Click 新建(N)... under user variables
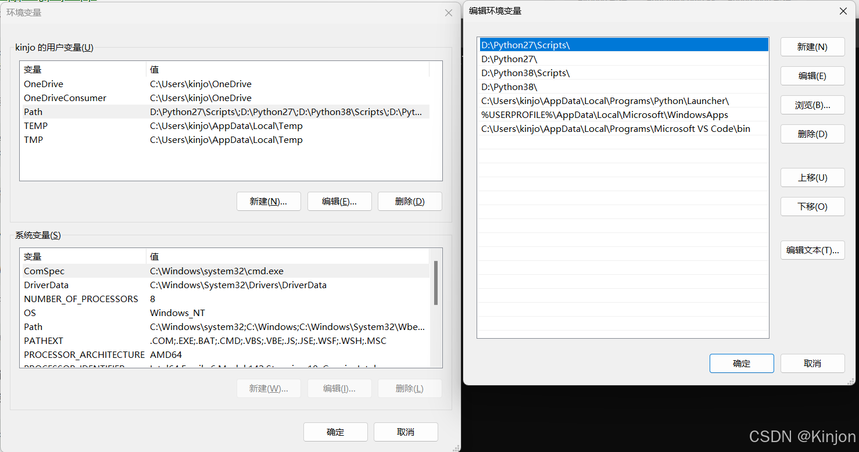The height and width of the screenshot is (452, 859). (x=269, y=202)
